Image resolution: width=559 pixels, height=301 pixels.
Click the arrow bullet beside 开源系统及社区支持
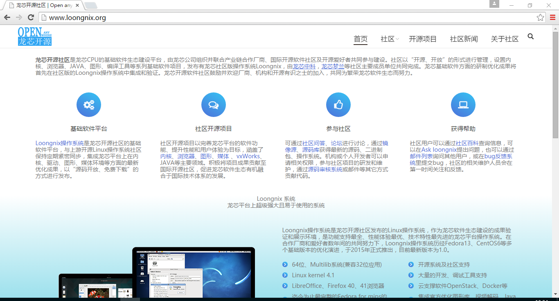pos(411,265)
